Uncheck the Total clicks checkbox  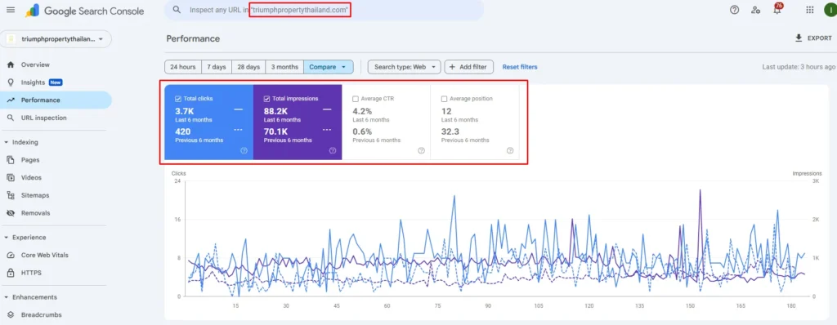(x=177, y=99)
